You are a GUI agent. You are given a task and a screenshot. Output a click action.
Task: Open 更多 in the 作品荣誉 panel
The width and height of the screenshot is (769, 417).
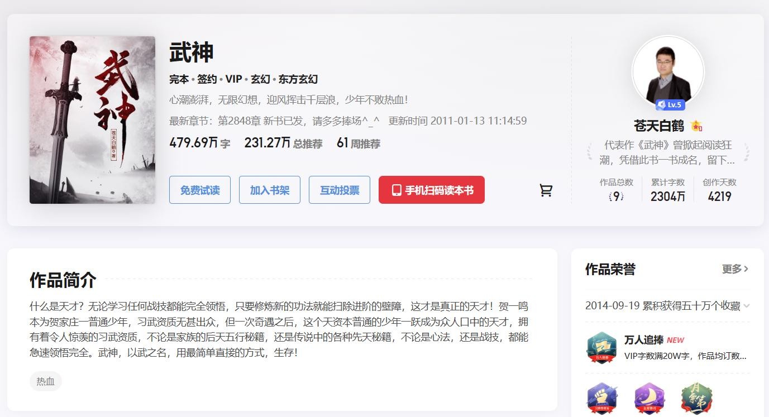(x=734, y=269)
